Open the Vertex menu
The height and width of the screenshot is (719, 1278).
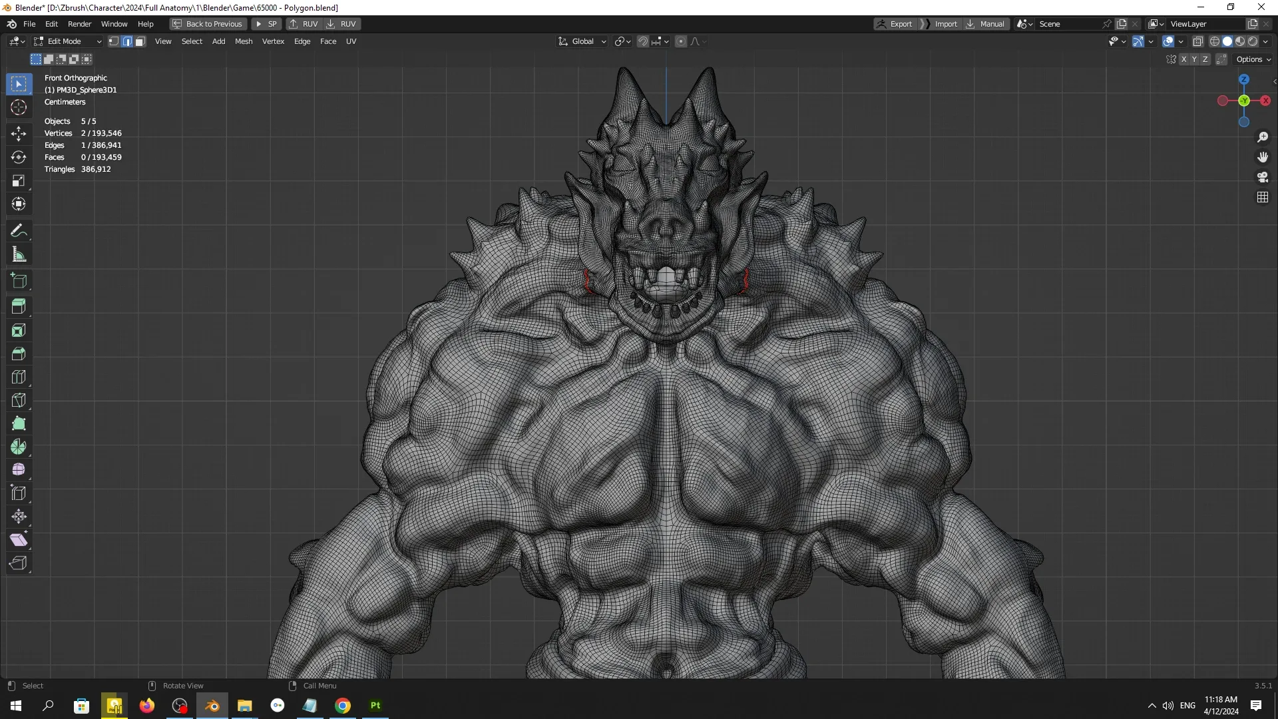click(x=273, y=41)
